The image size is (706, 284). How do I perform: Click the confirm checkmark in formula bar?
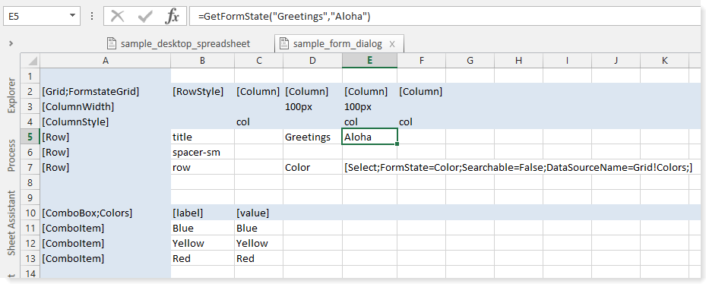145,17
